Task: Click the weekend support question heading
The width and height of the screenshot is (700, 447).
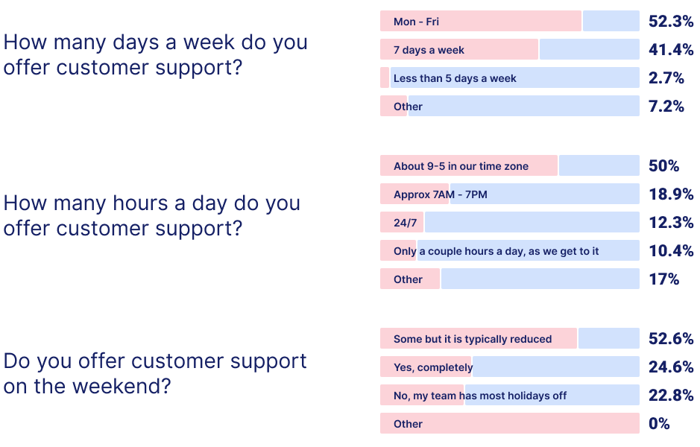Action: point(155,374)
